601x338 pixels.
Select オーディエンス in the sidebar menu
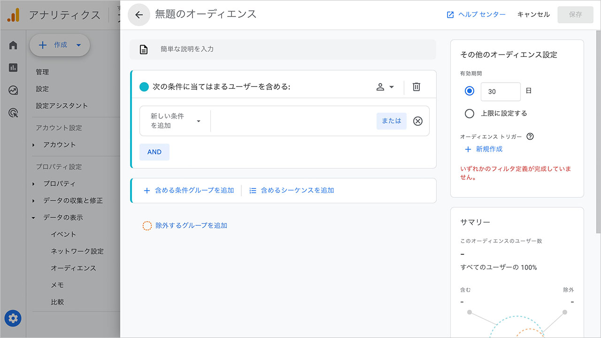tap(75, 268)
